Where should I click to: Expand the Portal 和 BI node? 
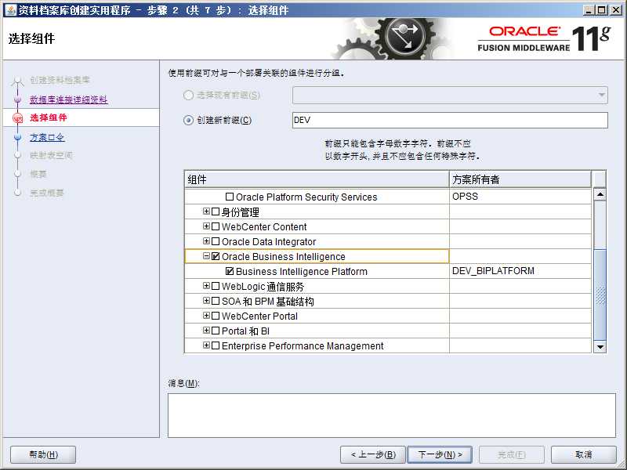[206, 330]
